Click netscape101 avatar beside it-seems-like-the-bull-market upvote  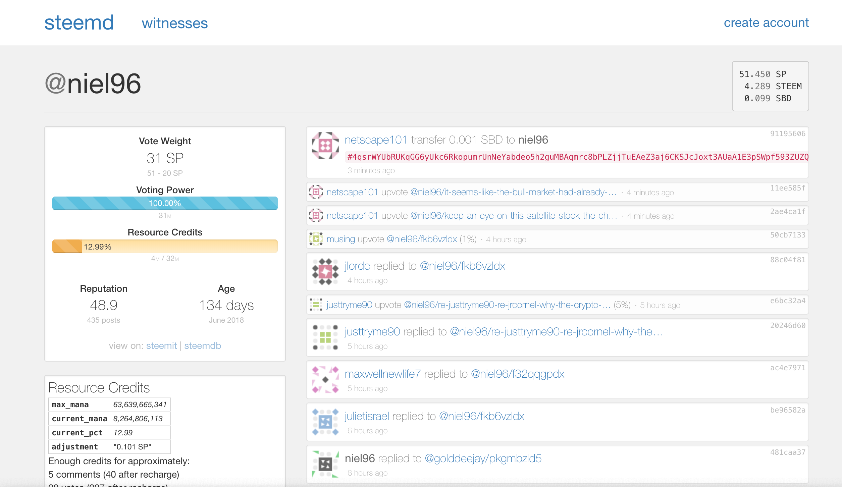(316, 192)
